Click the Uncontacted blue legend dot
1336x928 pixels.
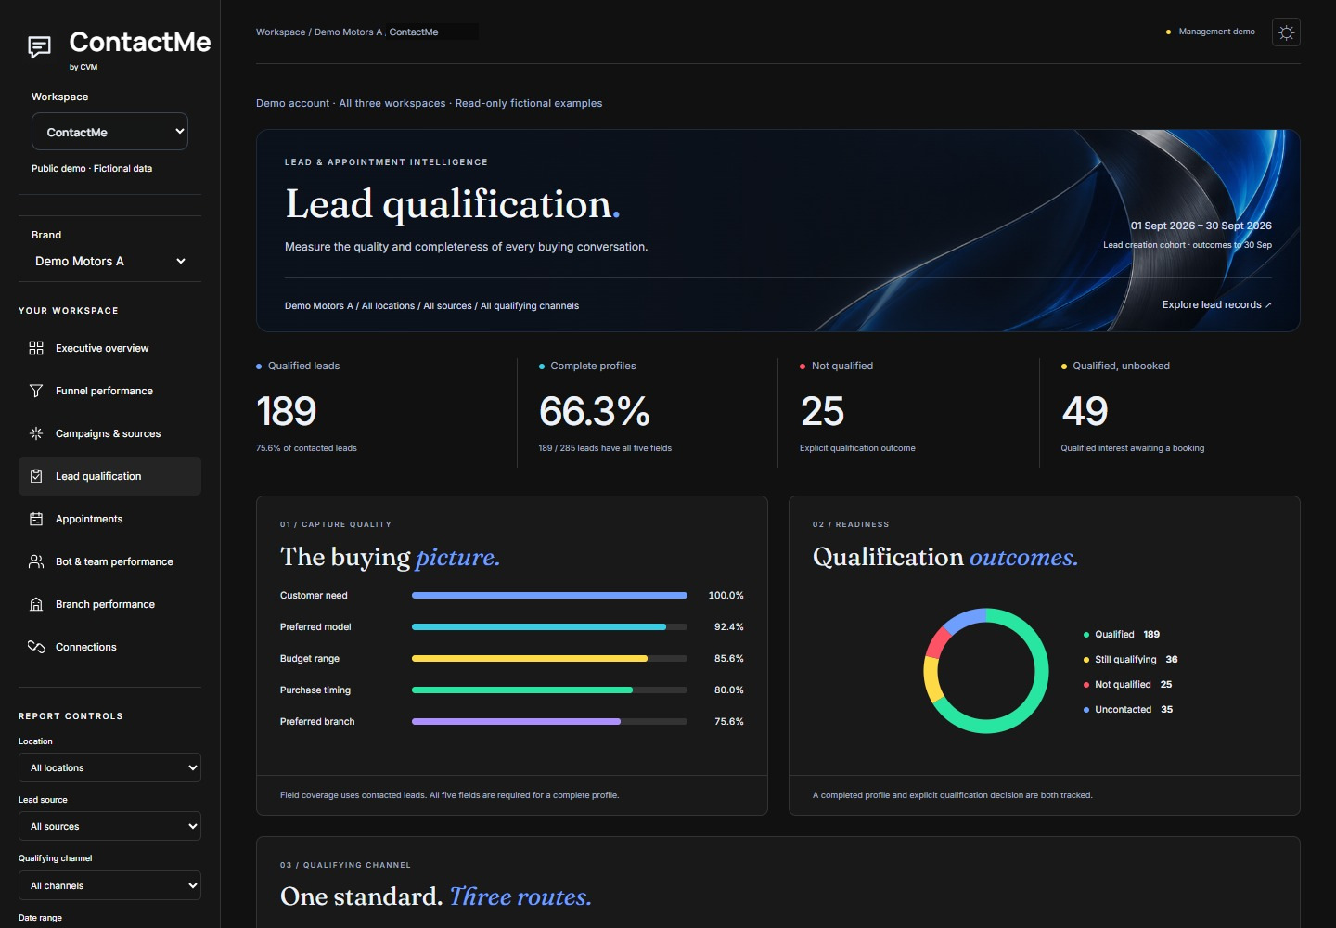(x=1086, y=710)
